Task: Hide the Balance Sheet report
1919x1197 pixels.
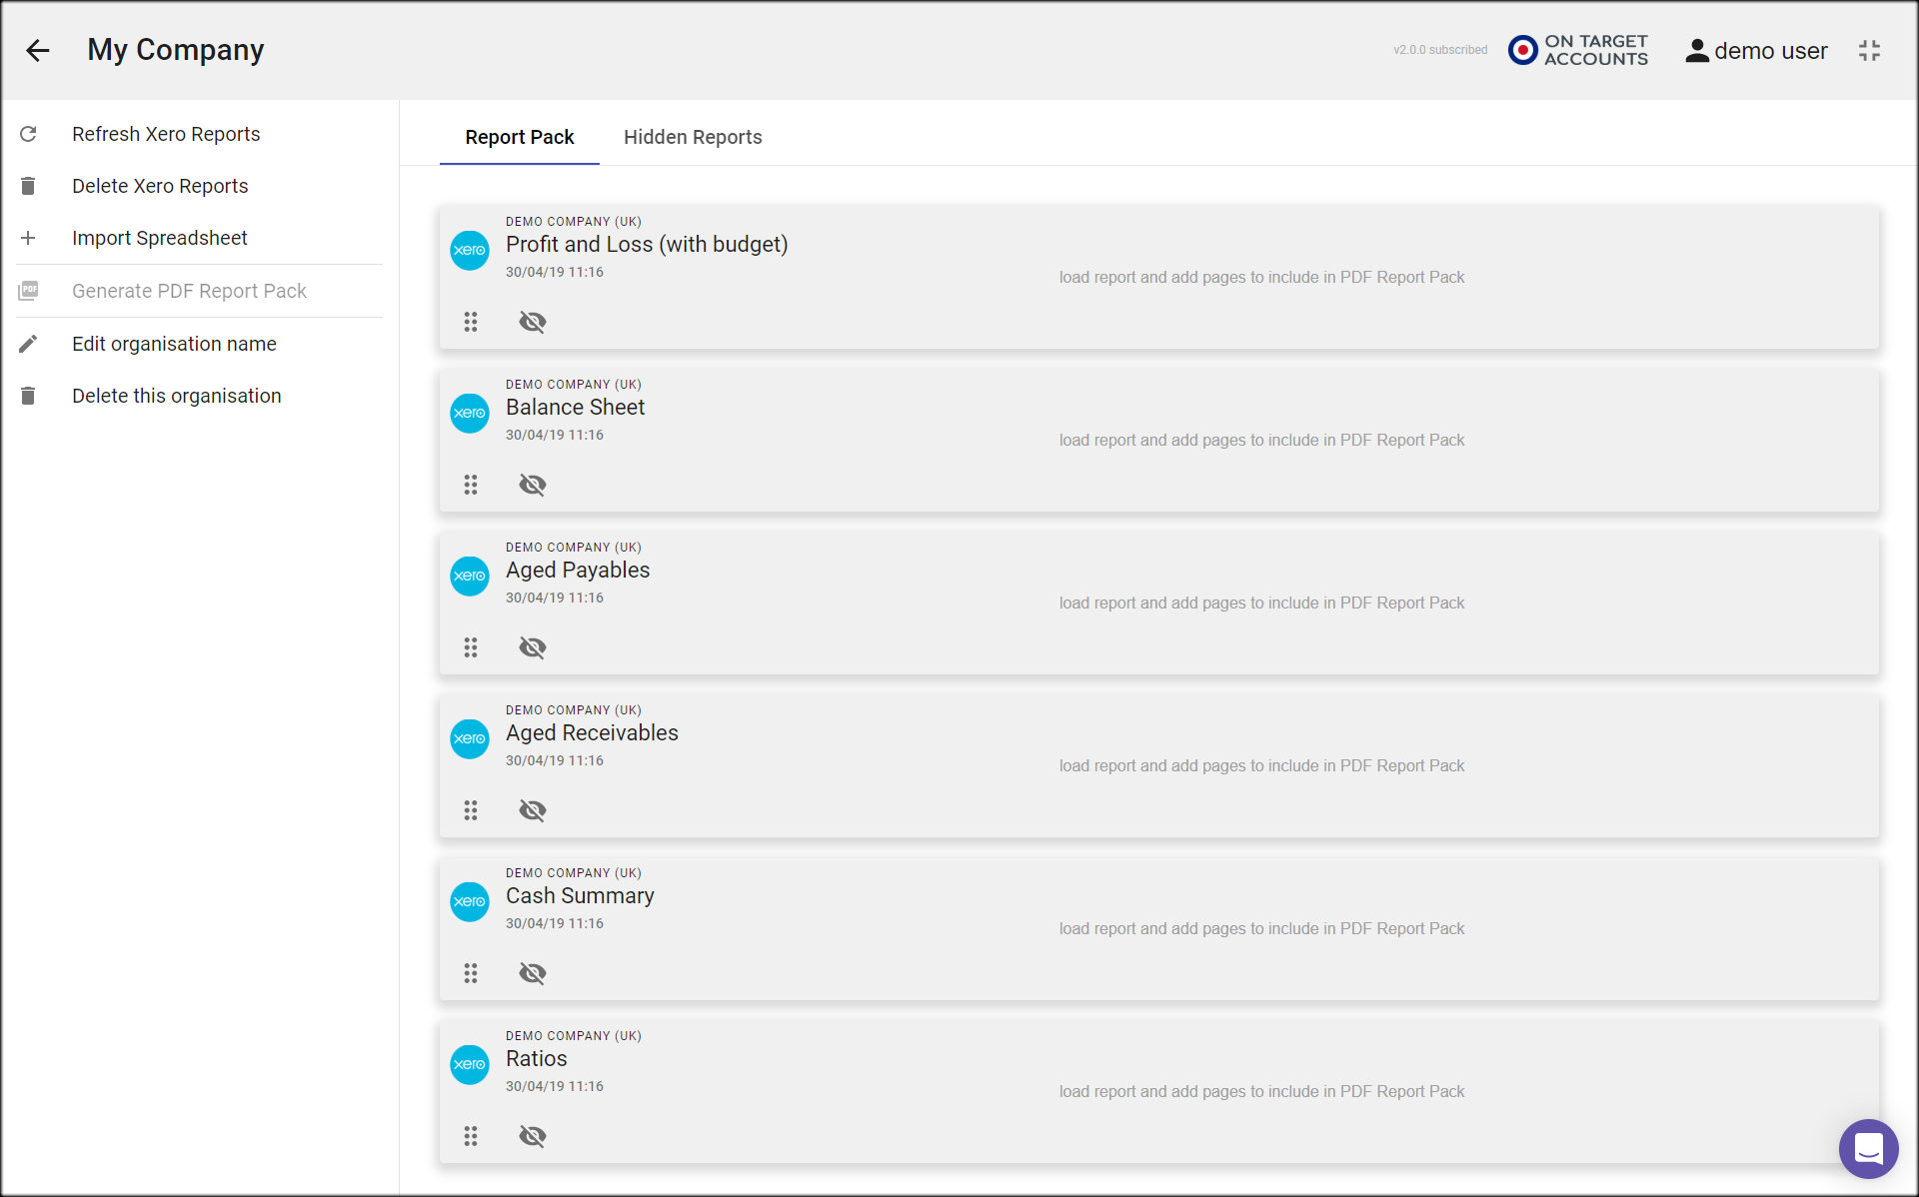Action: [x=533, y=485]
